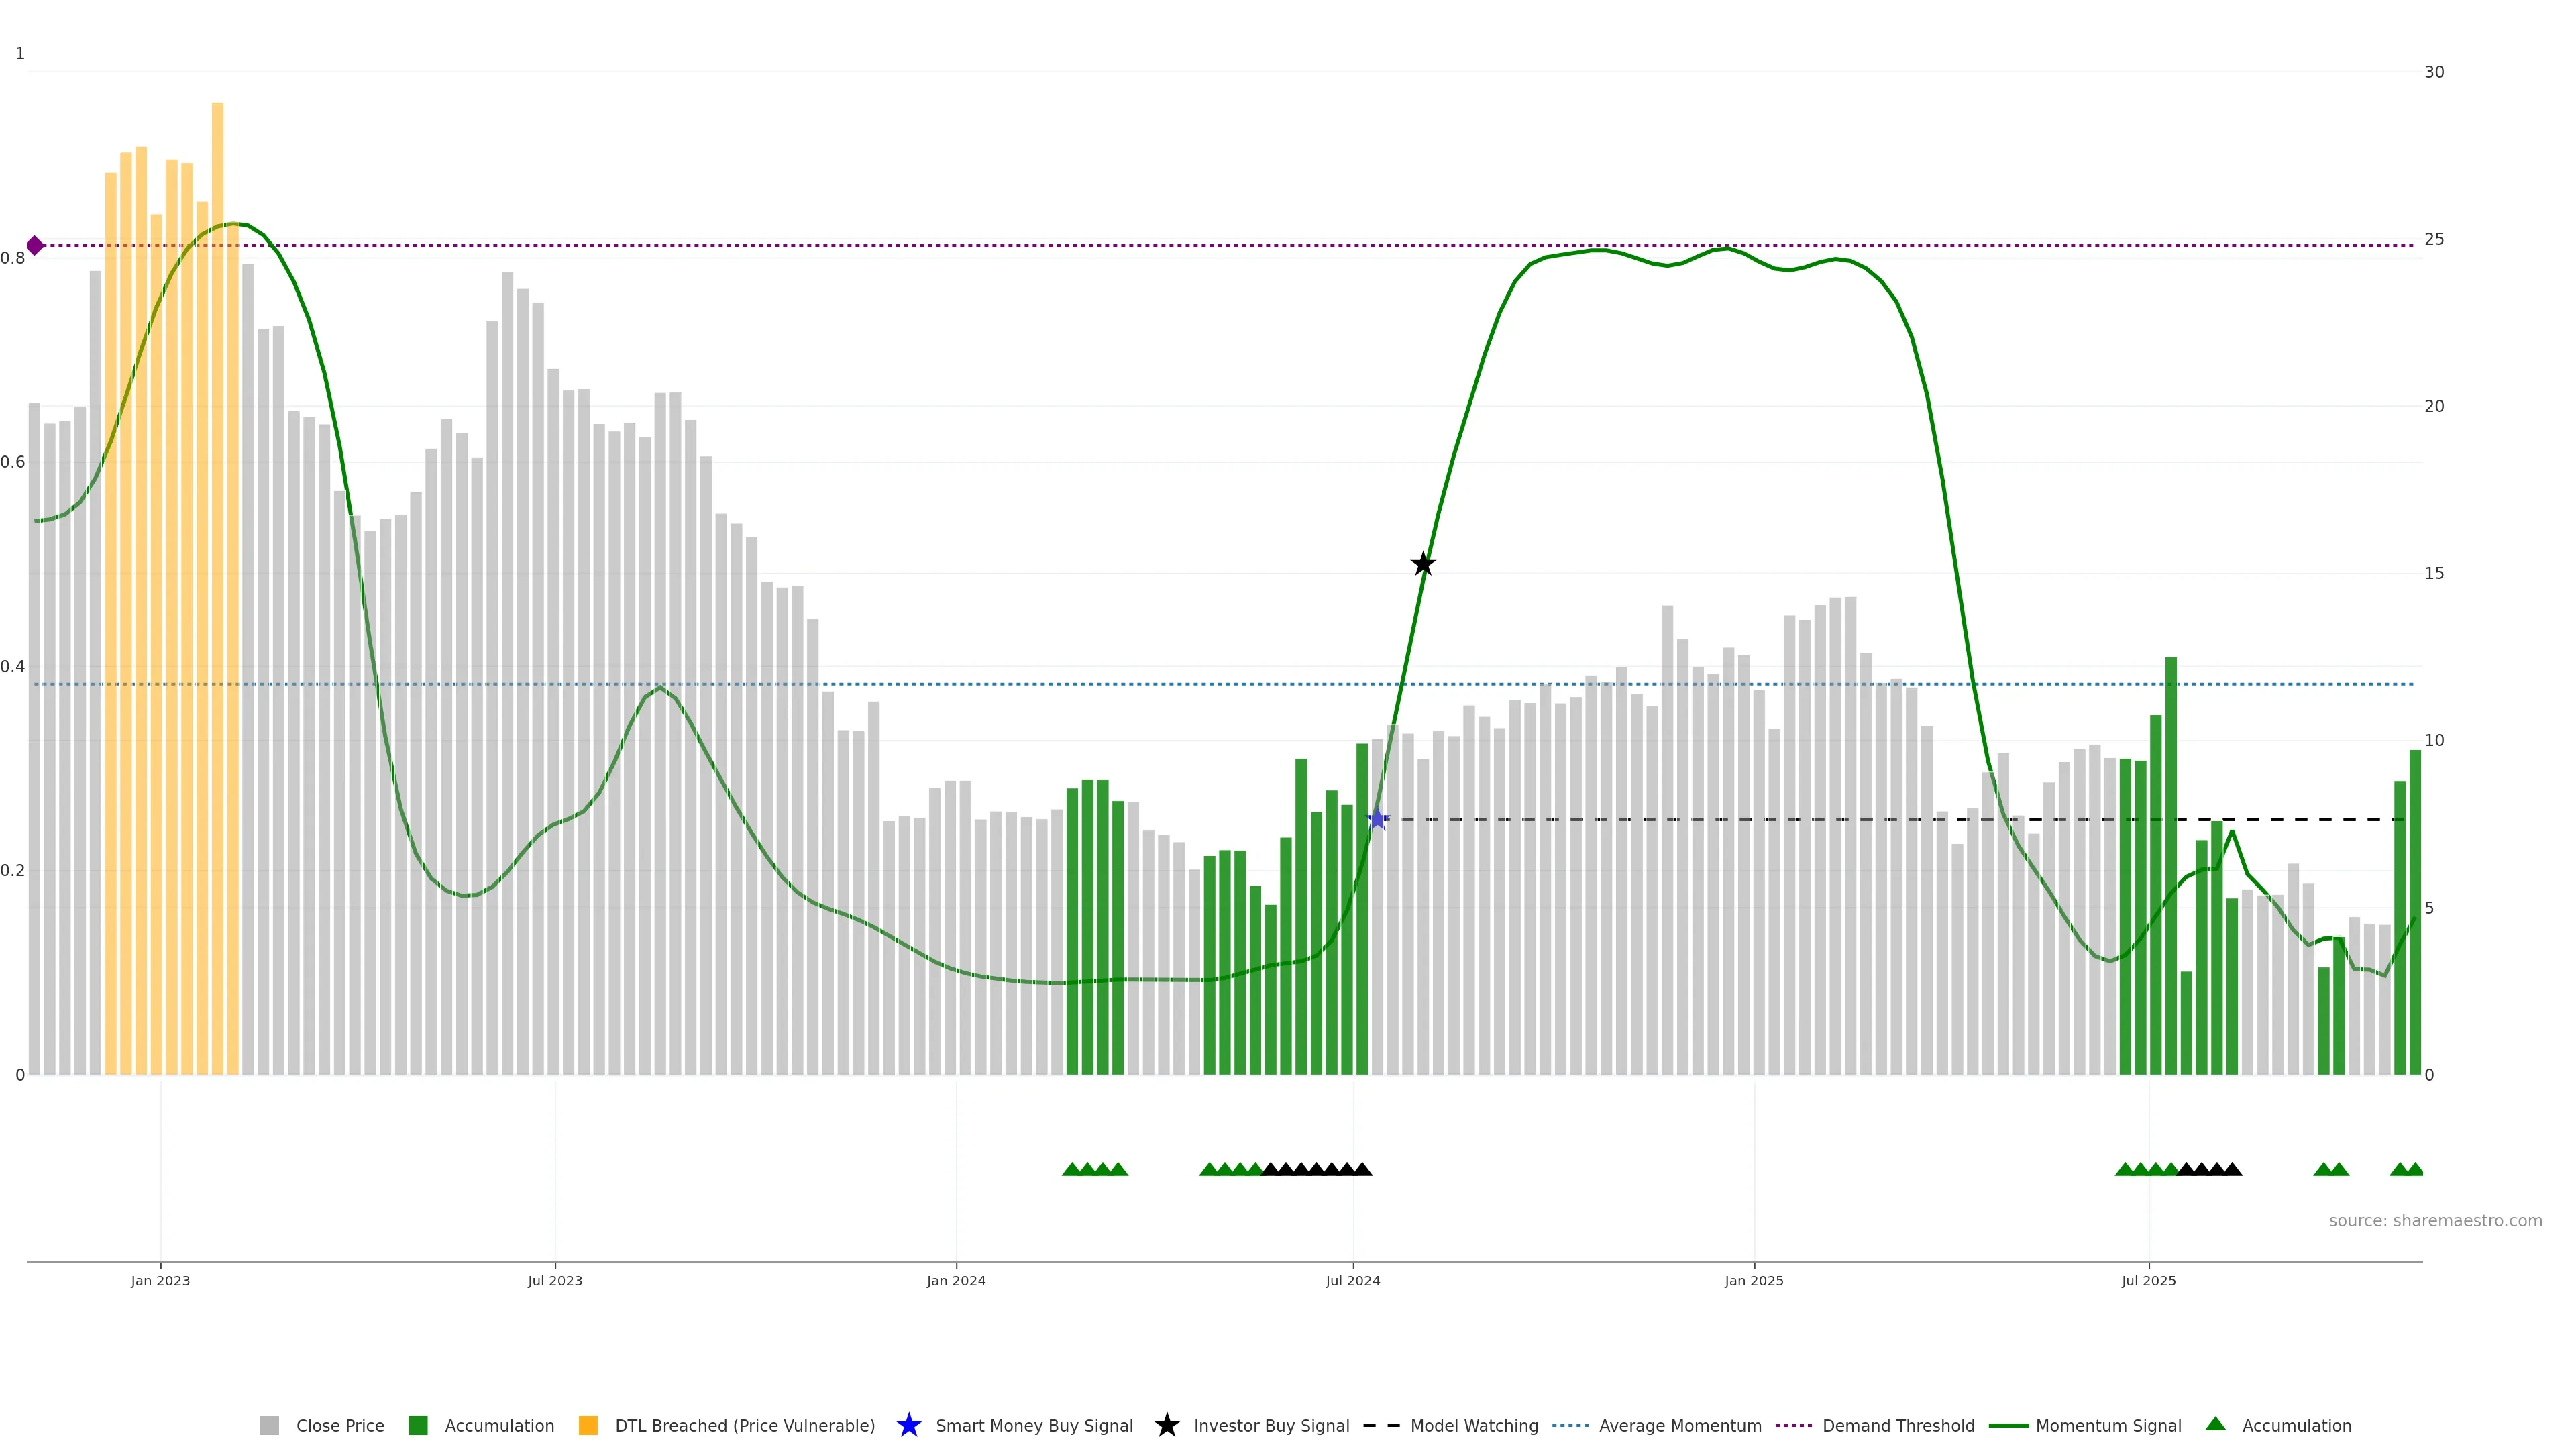
Task: Click the black Investor Buy Signal star on chart
Action: (1423, 564)
